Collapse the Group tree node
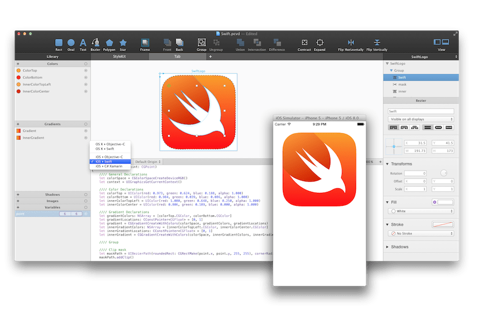 tap(391, 70)
